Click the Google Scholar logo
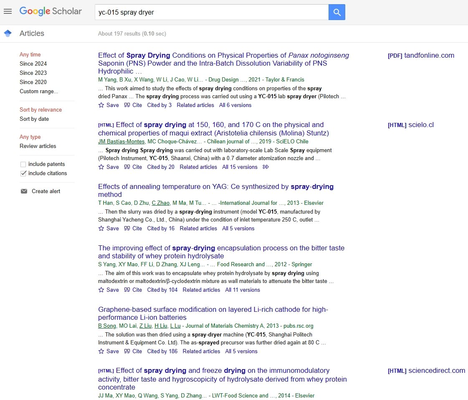468x400 pixels. [51, 12]
